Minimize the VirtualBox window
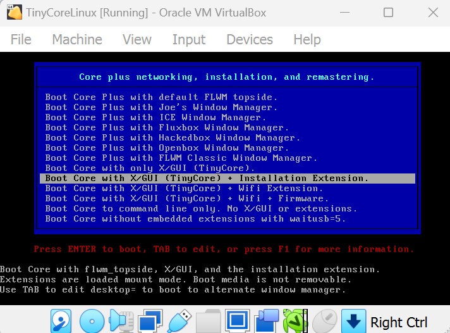450x333 pixels. [344, 13]
